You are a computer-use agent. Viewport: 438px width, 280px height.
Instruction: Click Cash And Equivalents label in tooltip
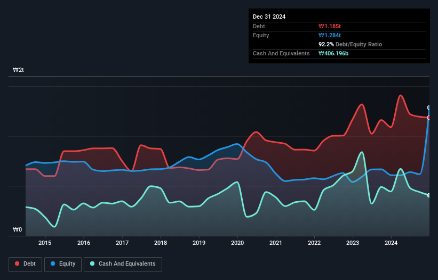tap(281, 53)
